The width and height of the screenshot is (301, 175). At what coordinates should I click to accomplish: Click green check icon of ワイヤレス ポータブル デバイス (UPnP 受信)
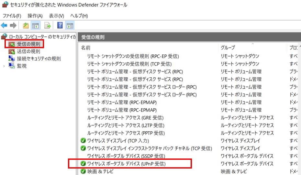tap(83, 163)
